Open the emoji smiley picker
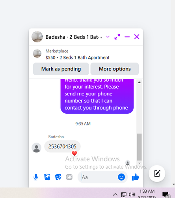 pyautogui.click(x=121, y=177)
